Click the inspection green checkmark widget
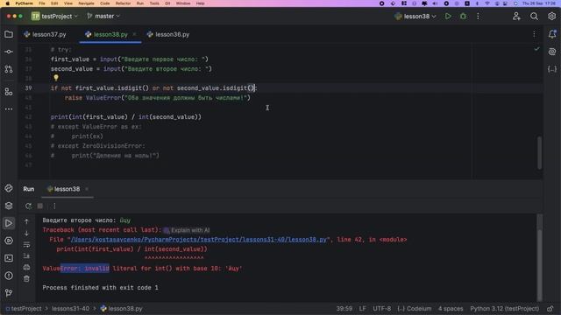This screenshot has width=561, height=315. (x=536, y=49)
